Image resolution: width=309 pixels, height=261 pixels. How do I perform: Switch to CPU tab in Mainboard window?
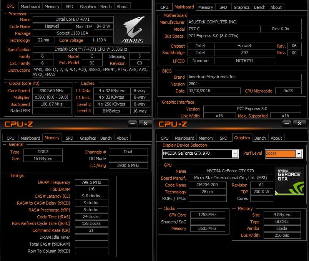coord(164,7)
